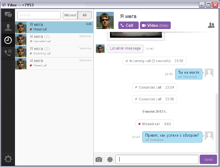The width and height of the screenshot is (220, 167).
Task: Click the Missed call 0:05 chat entry
Action: click(154, 124)
